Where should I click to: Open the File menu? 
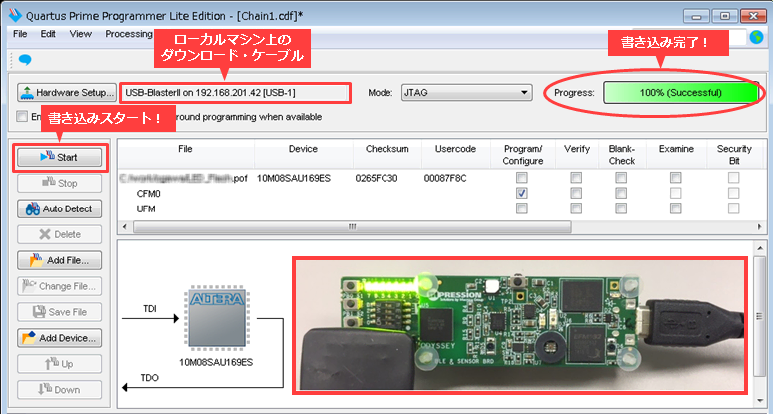pyautogui.click(x=20, y=34)
